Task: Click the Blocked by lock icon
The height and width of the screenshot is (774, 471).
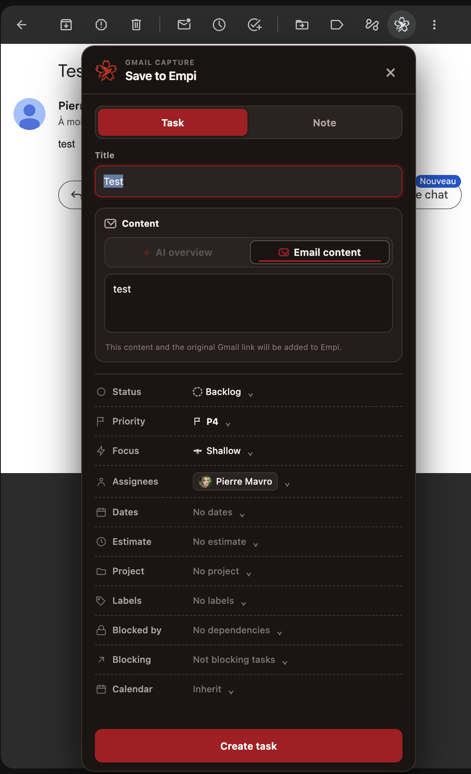Action: pyautogui.click(x=101, y=630)
